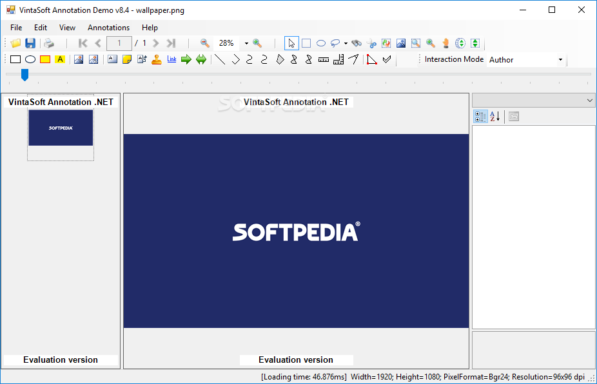
Task: Add an angle annotation
Action: (x=353, y=59)
